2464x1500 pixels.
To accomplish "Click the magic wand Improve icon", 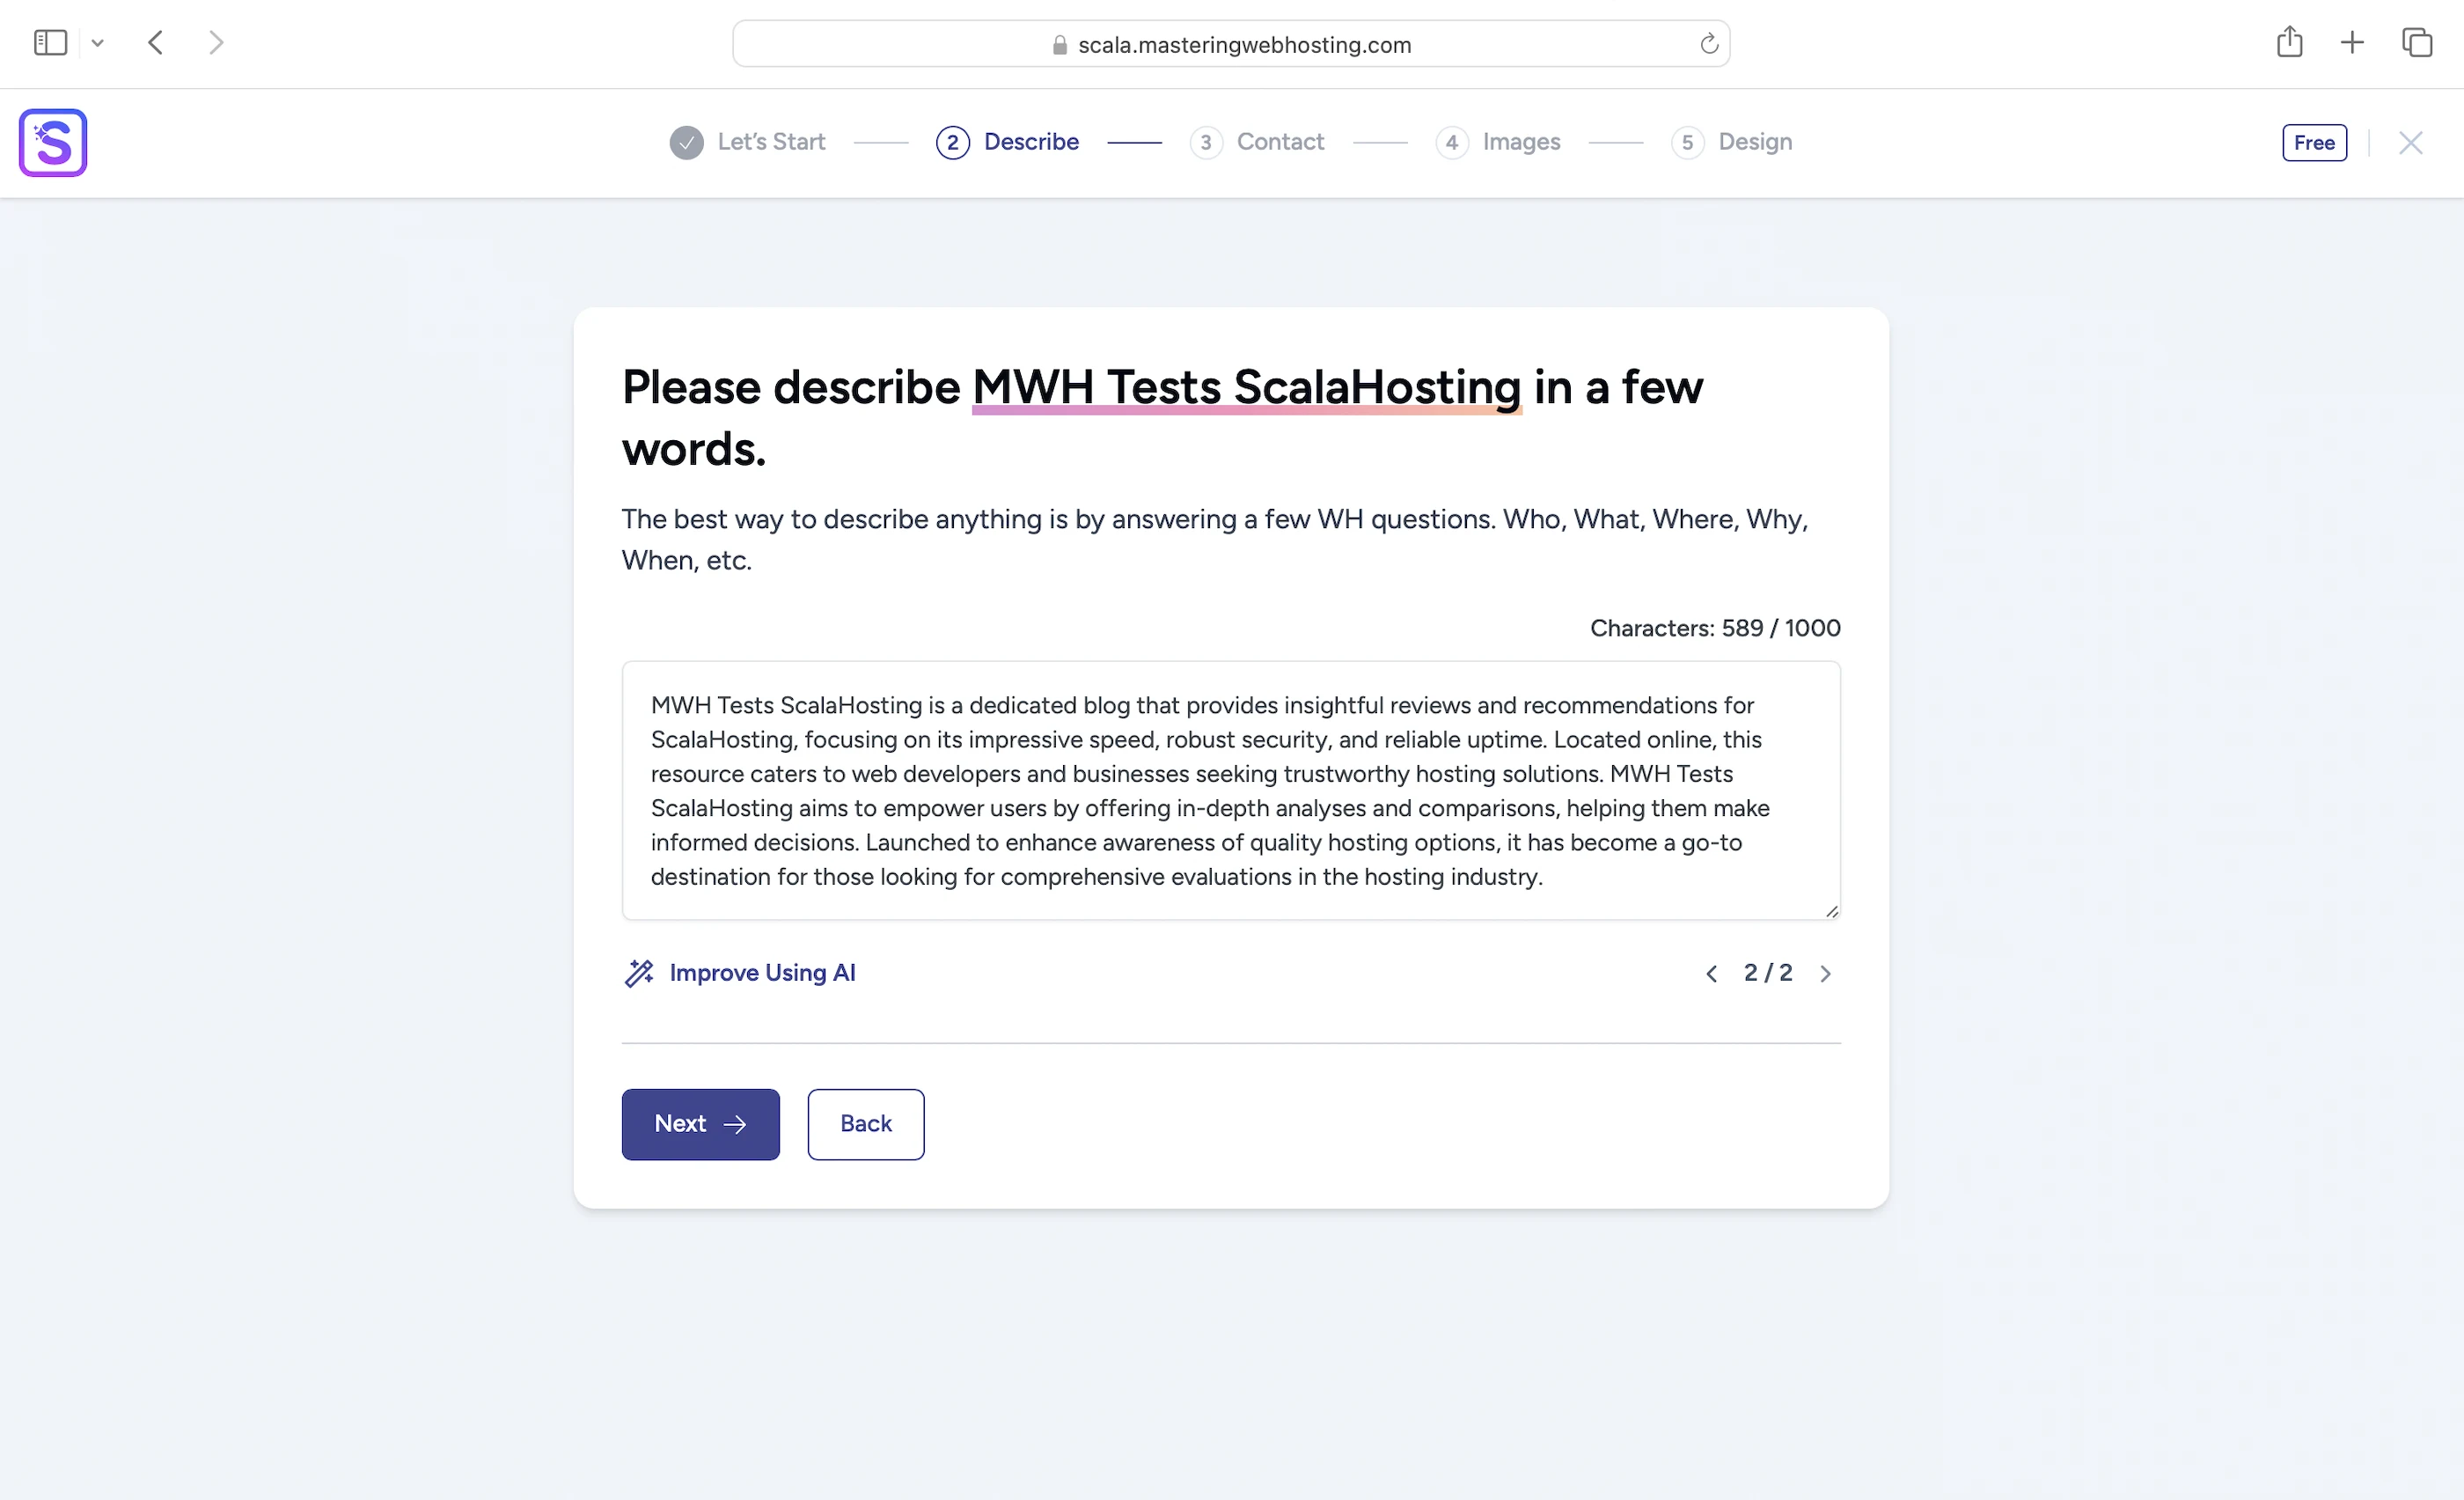I will (639, 973).
